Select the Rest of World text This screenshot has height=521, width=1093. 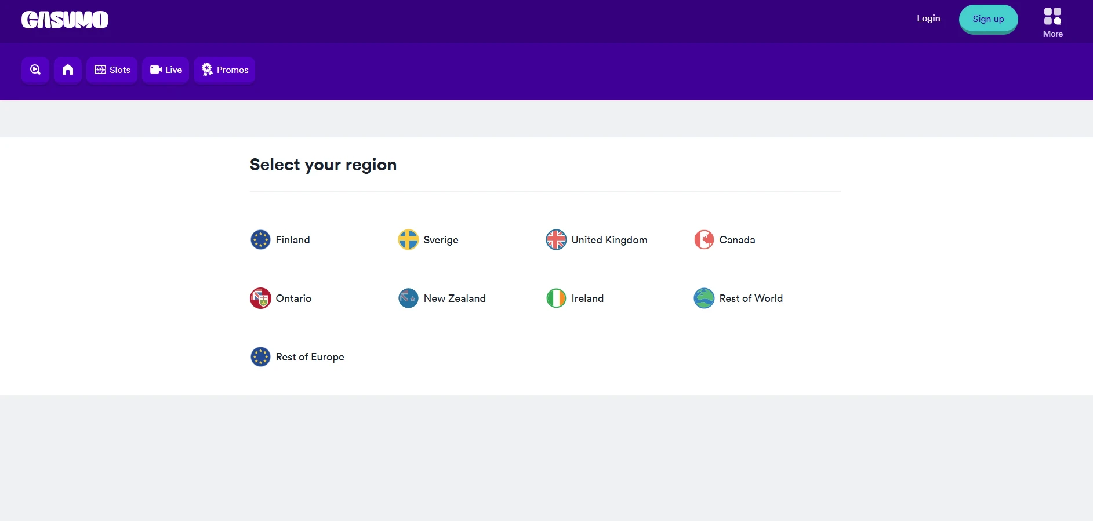[751, 298]
